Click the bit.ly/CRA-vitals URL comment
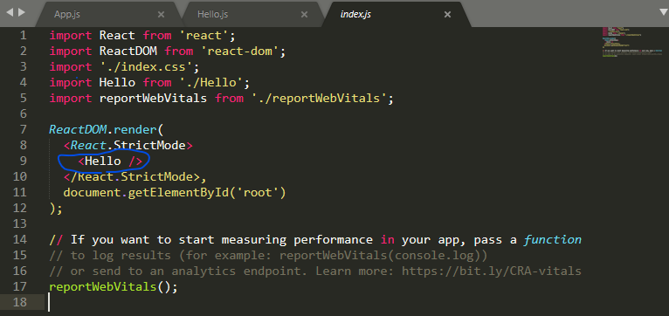The width and height of the screenshot is (669, 316). [x=492, y=271]
